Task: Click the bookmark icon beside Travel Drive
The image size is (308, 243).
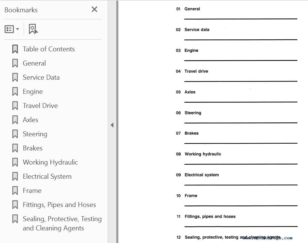Action: [x=15, y=106]
